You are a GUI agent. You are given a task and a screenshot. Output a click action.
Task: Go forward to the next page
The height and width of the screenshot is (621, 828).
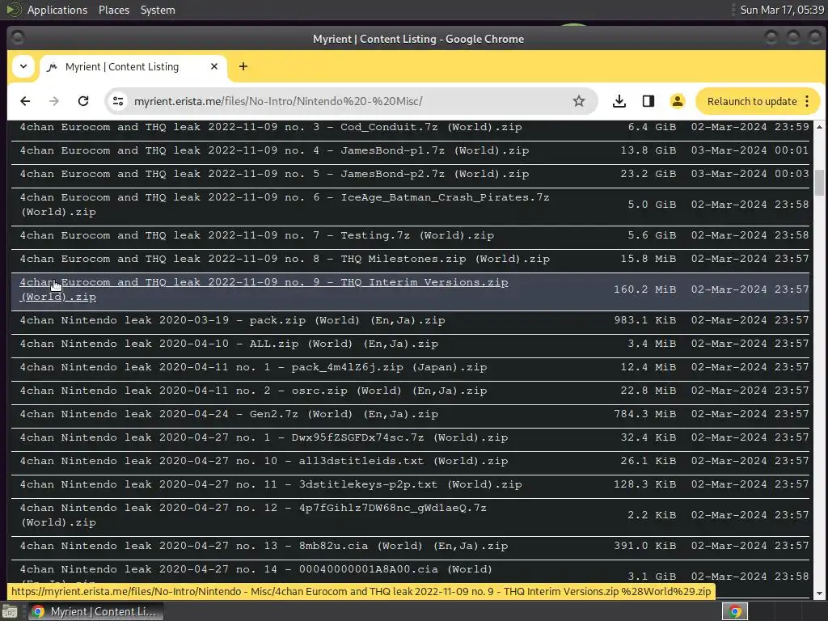(x=54, y=101)
